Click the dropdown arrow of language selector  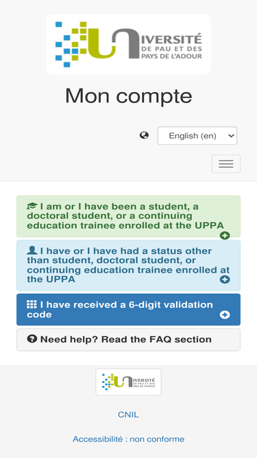[x=231, y=135]
